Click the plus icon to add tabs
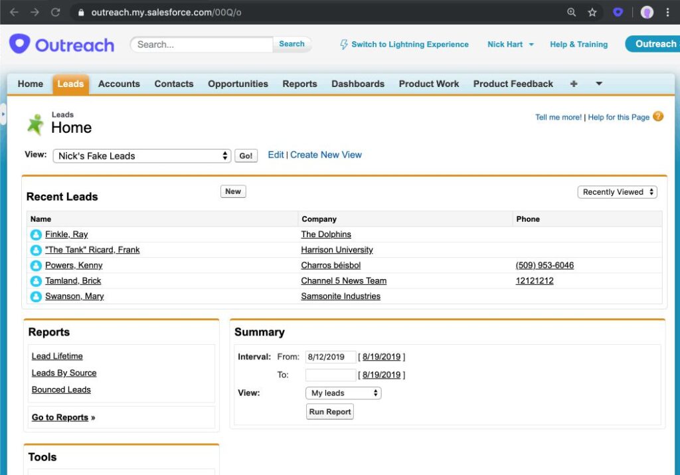This screenshot has height=475, width=680. pyautogui.click(x=574, y=84)
